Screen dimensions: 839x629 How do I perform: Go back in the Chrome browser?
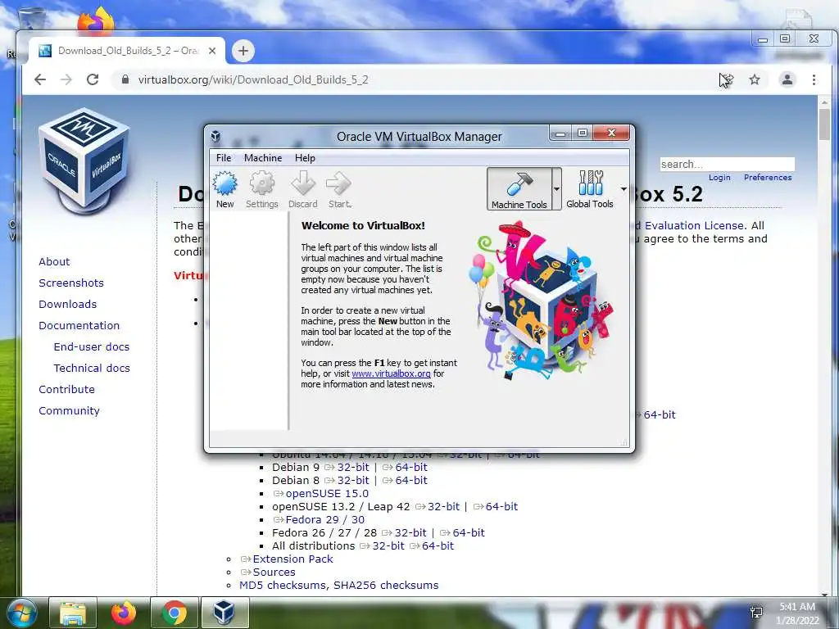(40, 79)
